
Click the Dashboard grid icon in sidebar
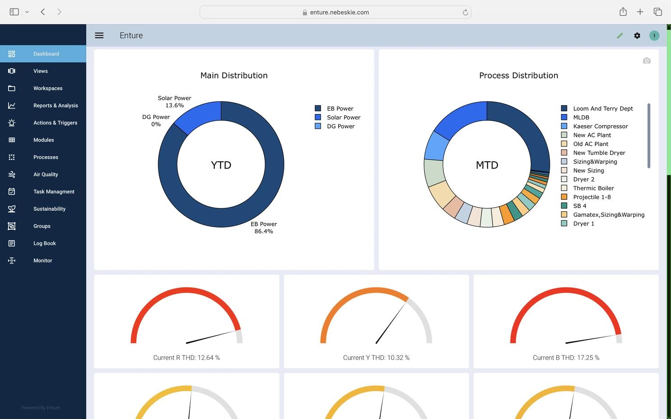12,54
